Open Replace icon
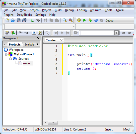Viewport: 136px width, 134px height. tap(70, 20)
